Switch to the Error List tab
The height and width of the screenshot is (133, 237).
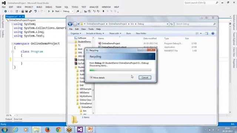click(18, 119)
